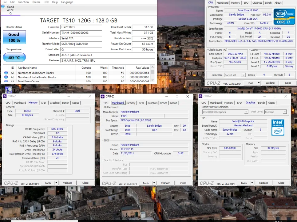Click the title bar icon of the Mainboard CPU-Z window

(103, 97)
